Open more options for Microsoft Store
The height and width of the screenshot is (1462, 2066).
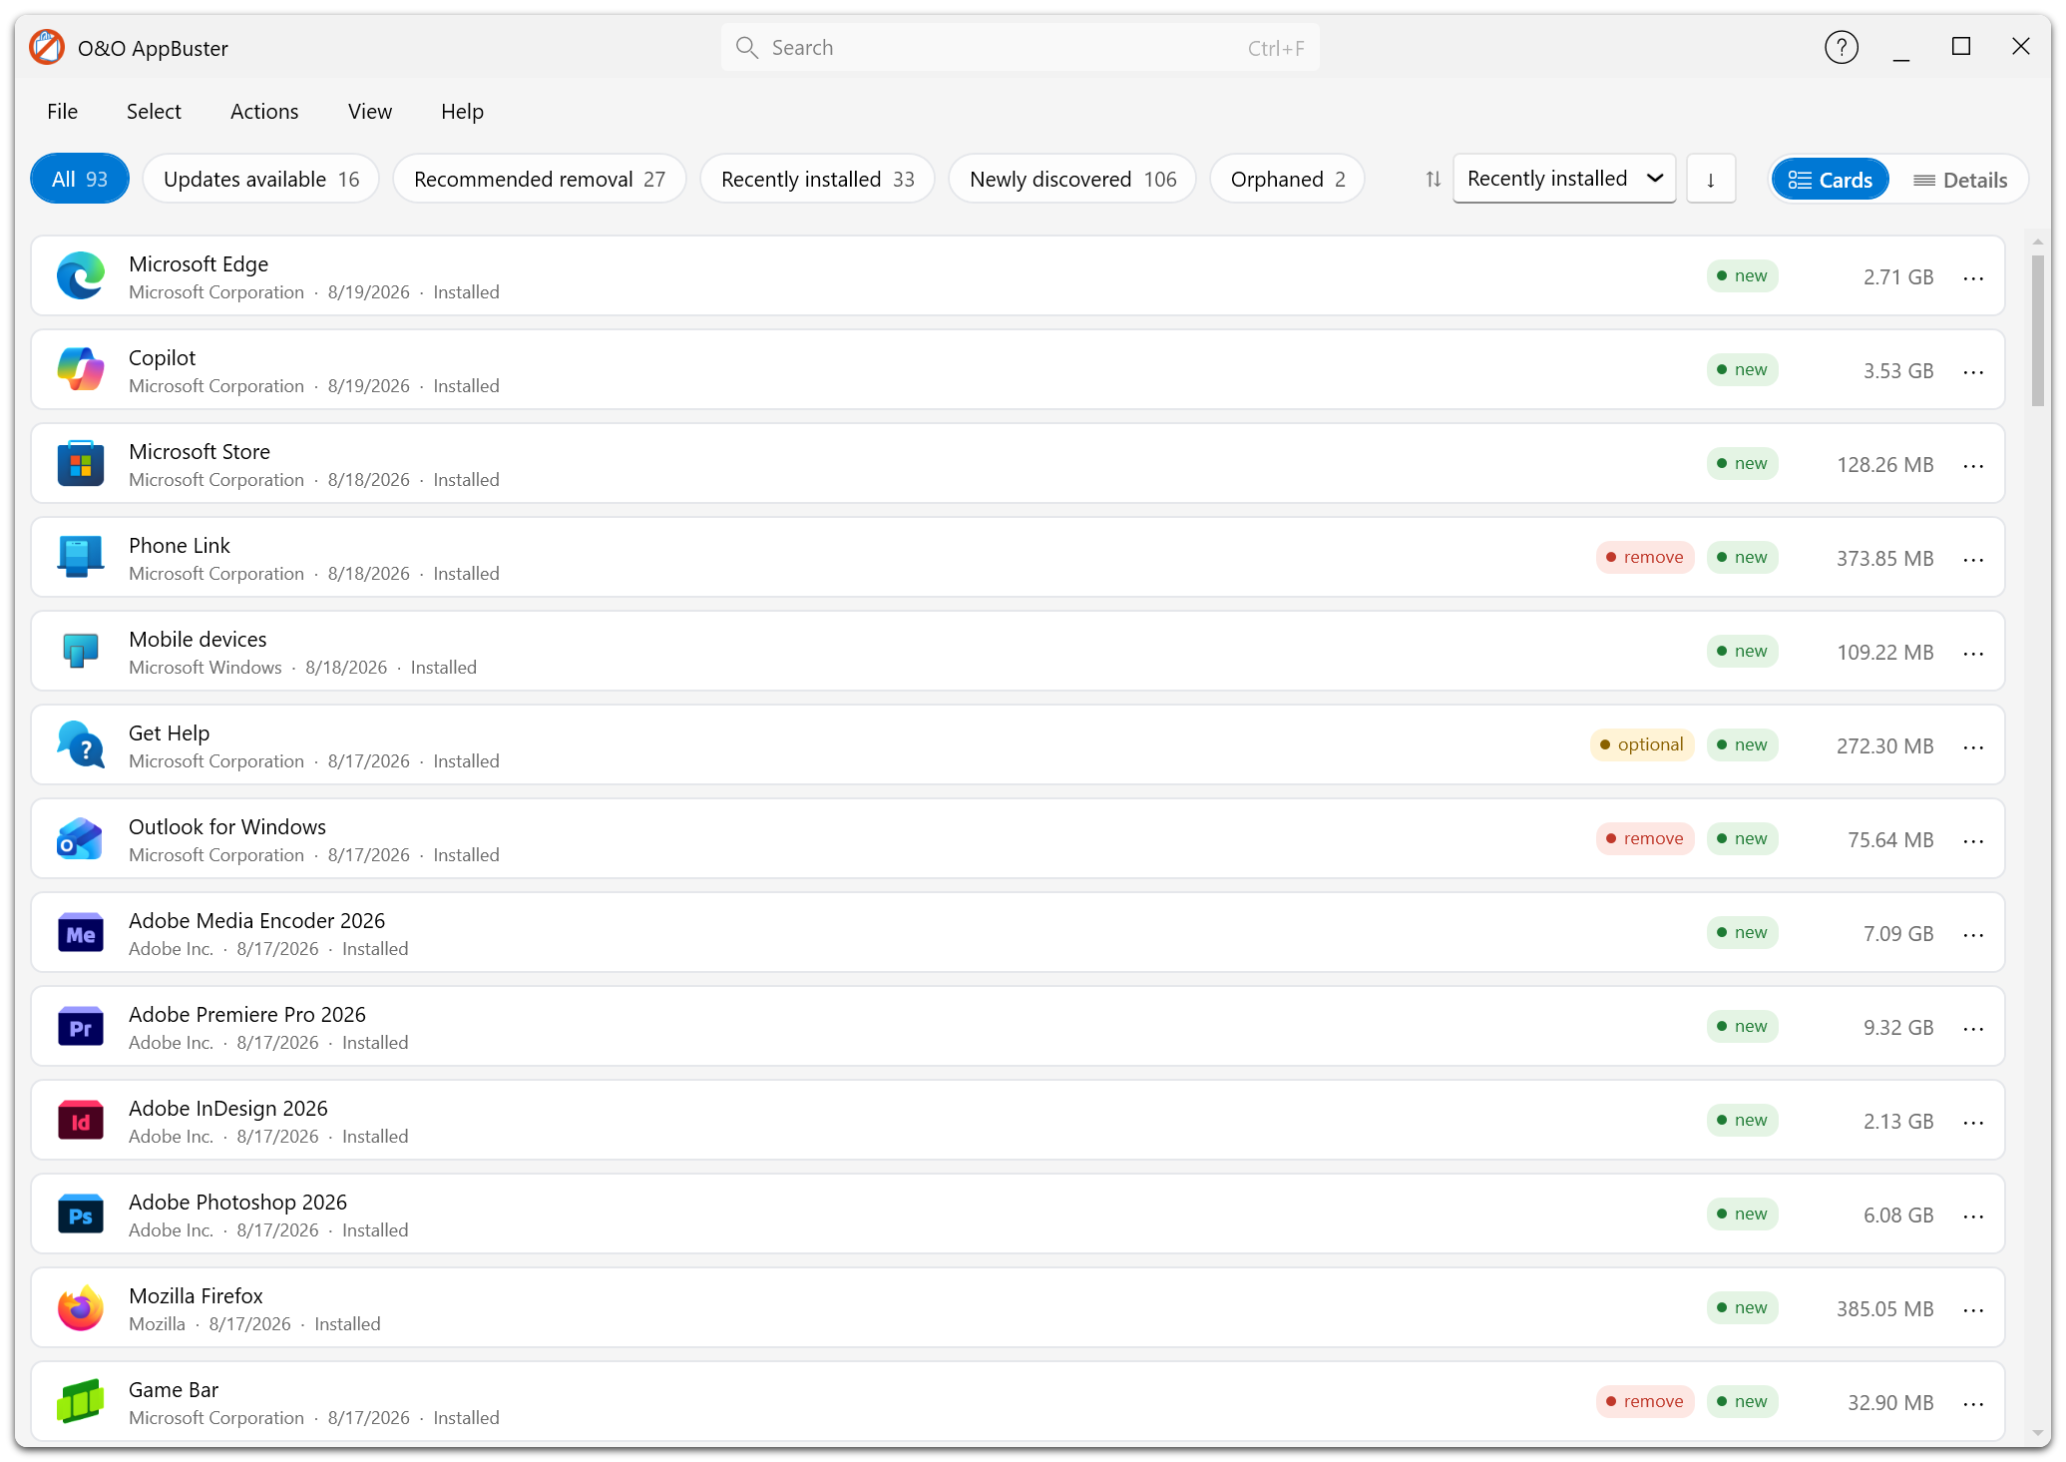pos(1973,465)
